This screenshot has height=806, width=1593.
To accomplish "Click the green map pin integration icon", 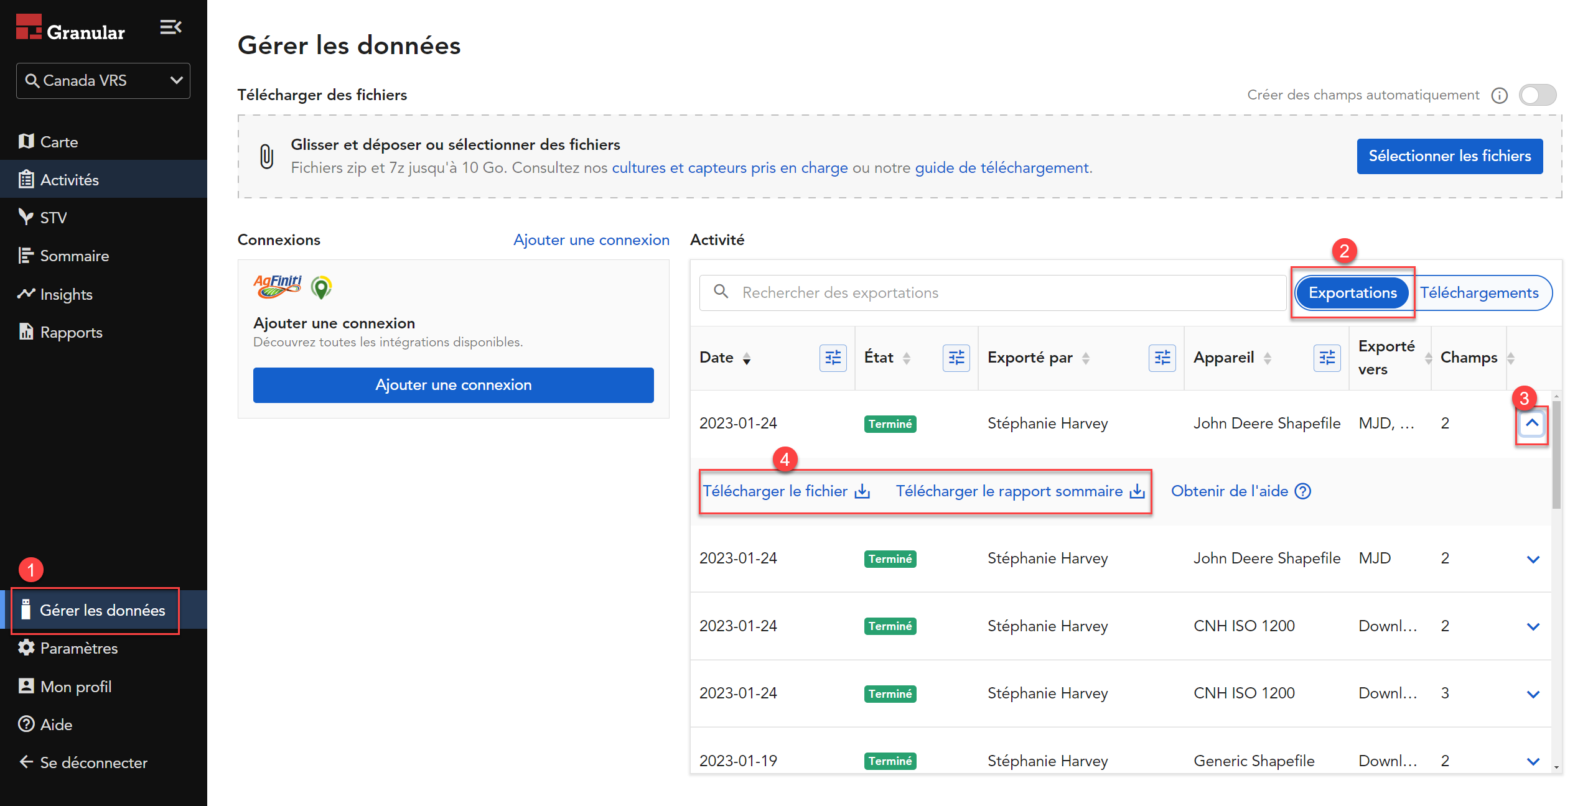I will pos(321,287).
